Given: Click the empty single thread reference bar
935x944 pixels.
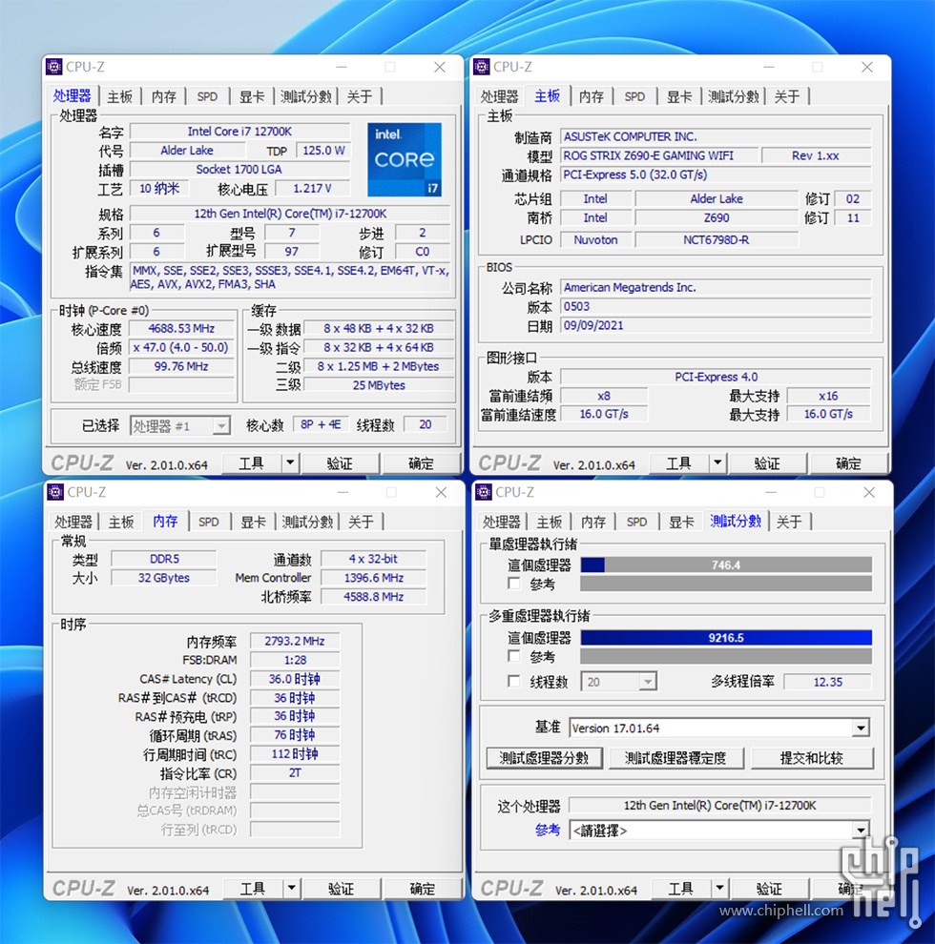Looking at the screenshot, I should coord(726,584).
